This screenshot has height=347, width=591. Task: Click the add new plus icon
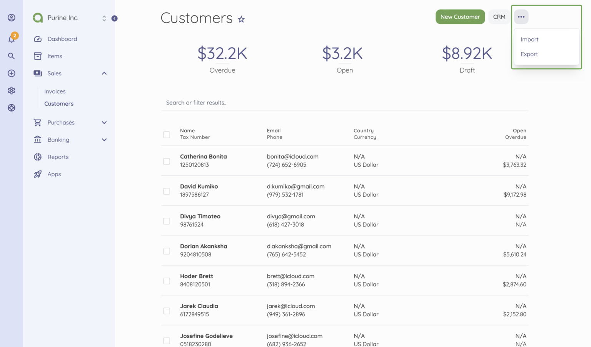(12, 73)
